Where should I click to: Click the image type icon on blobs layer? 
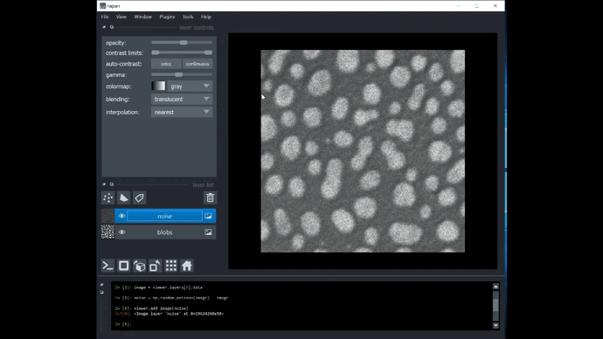[x=208, y=232]
